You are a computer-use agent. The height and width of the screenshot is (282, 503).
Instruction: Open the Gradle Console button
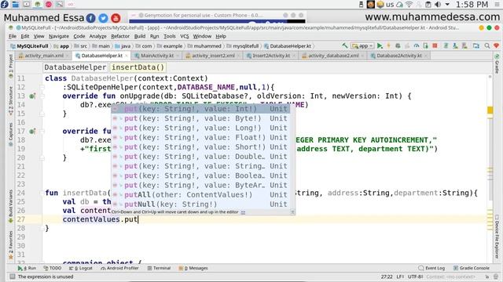(x=472, y=268)
